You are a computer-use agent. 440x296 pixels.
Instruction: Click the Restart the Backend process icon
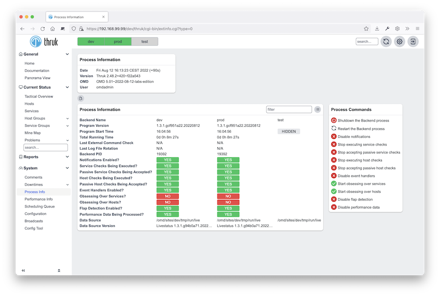(x=333, y=128)
